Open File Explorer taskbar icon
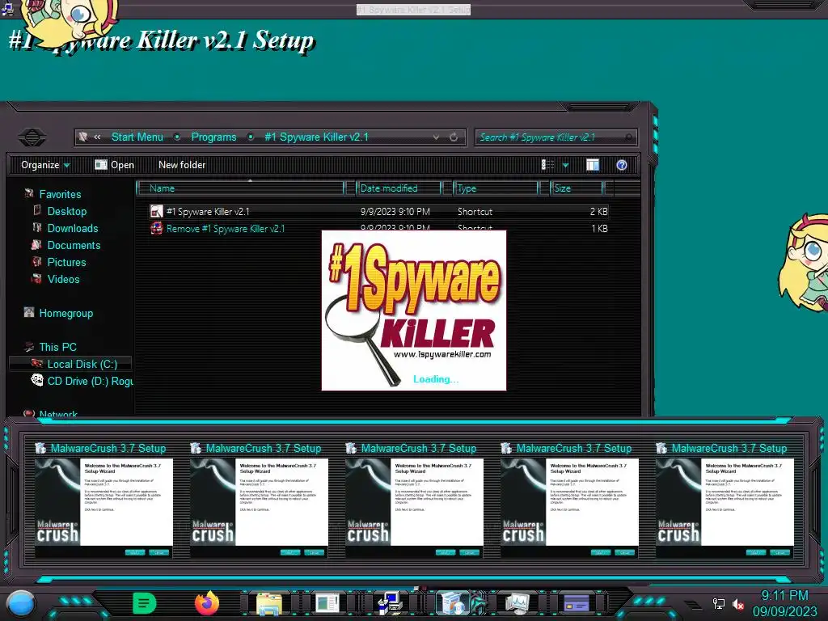Viewport: 828px width, 621px height. pos(268,603)
